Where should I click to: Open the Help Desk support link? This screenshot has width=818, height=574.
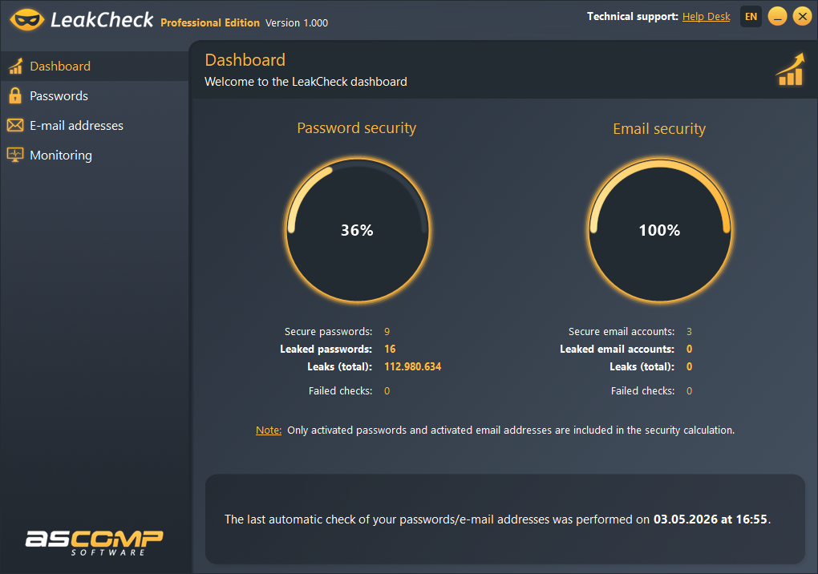[706, 16]
